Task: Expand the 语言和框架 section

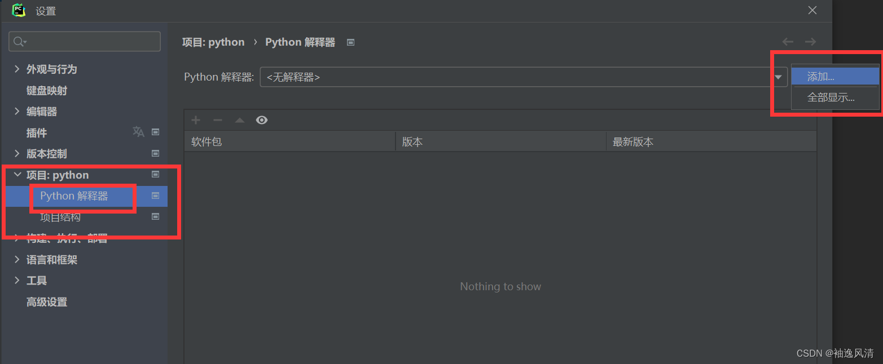Action: click(17, 259)
